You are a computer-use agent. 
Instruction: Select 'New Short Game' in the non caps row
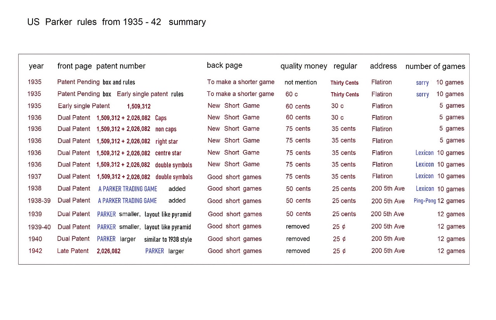tap(234, 129)
